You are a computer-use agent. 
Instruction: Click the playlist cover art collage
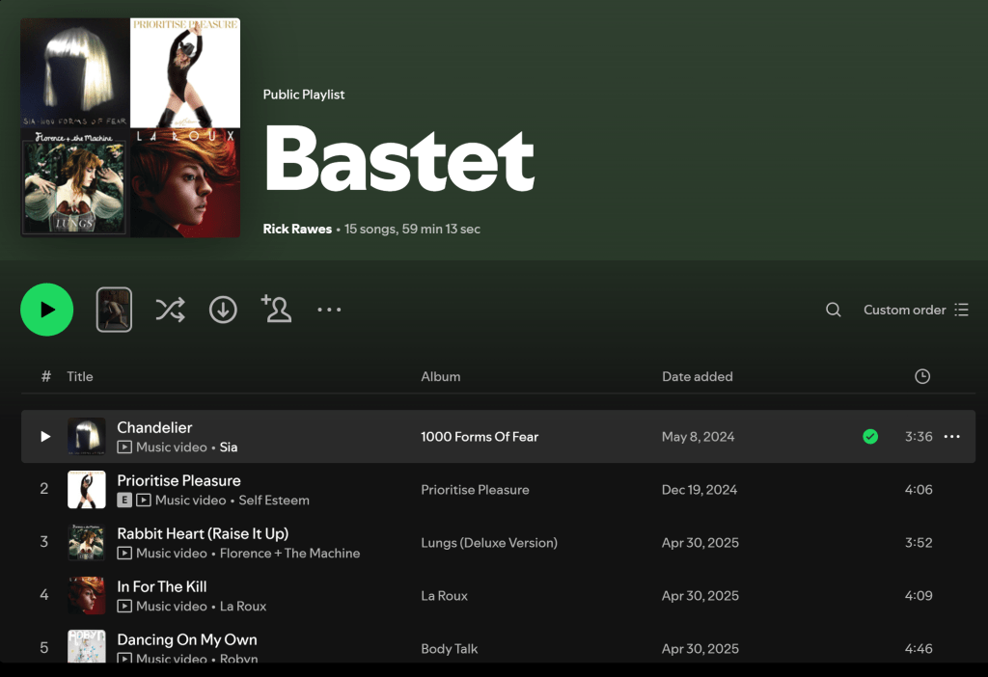click(x=130, y=127)
